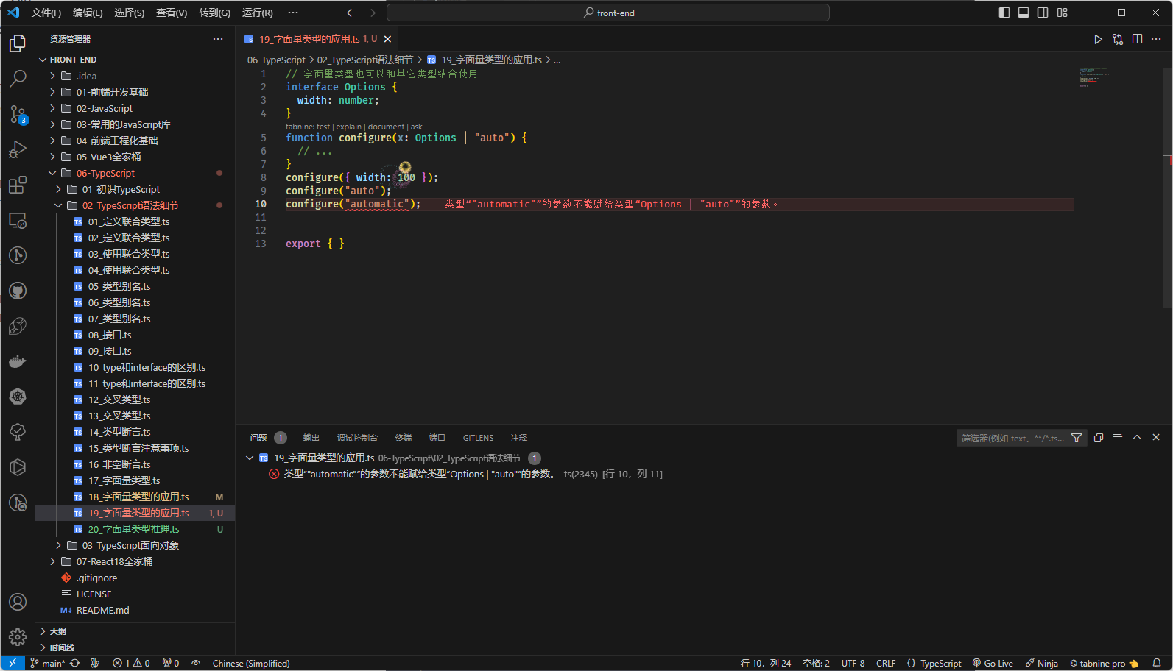Image resolution: width=1173 pixels, height=671 pixels.
Task: Open the Run and Debug view
Action: point(18,149)
